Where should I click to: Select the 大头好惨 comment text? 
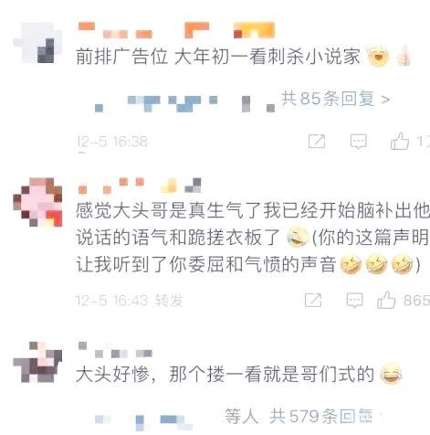[x=225, y=375]
